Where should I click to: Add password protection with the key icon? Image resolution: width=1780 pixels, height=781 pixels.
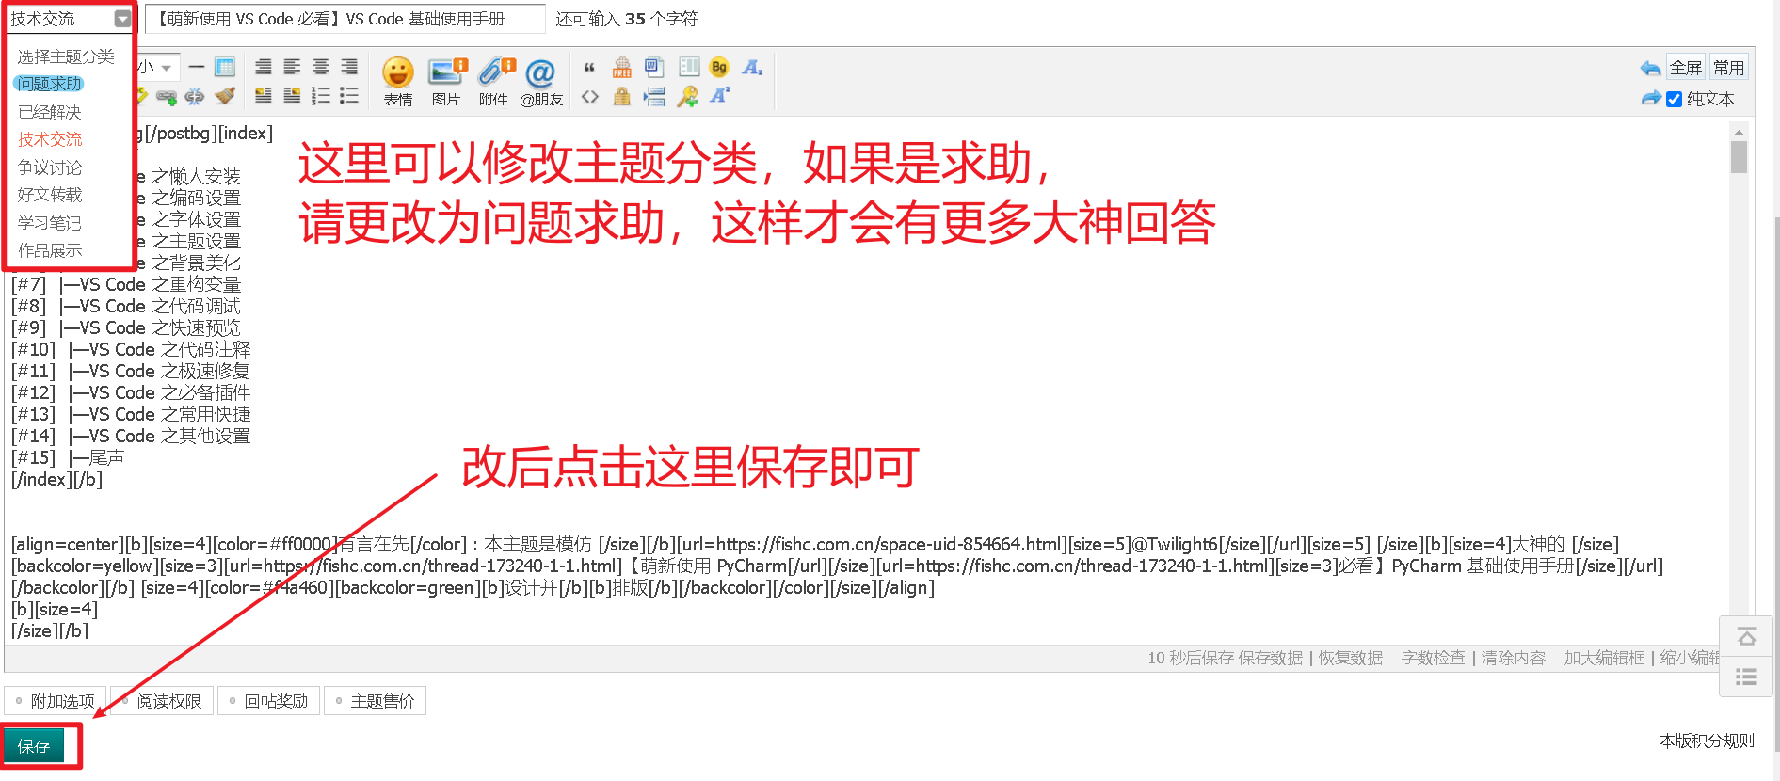(688, 96)
